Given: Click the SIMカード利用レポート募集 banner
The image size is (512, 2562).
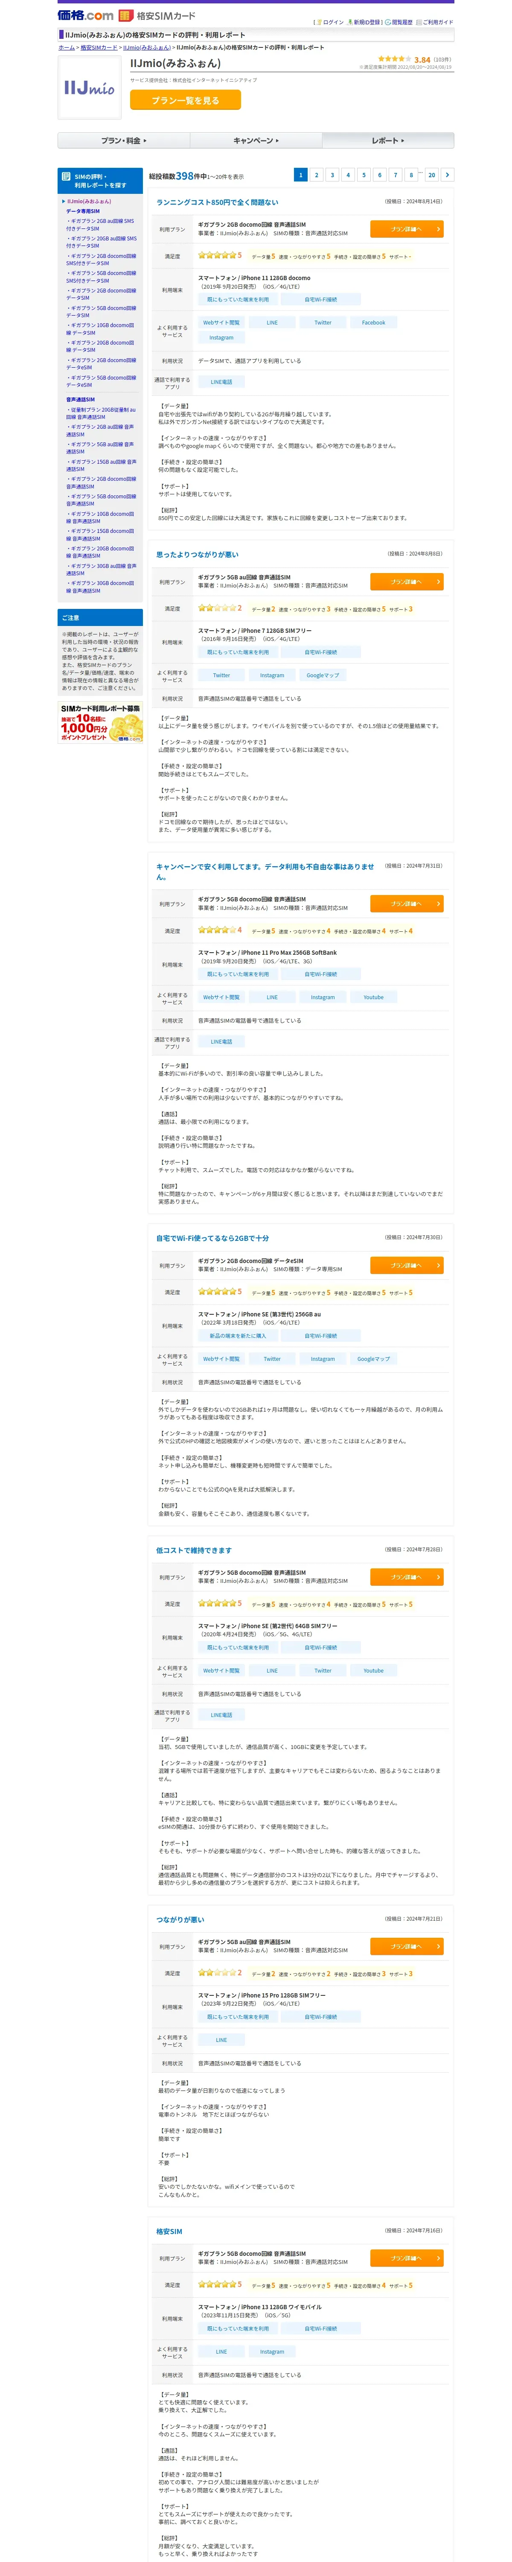Looking at the screenshot, I should coord(100,723).
